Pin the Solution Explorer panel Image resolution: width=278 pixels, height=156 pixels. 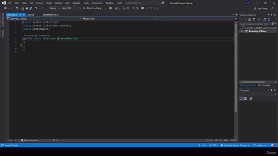[x=271, y=15]
